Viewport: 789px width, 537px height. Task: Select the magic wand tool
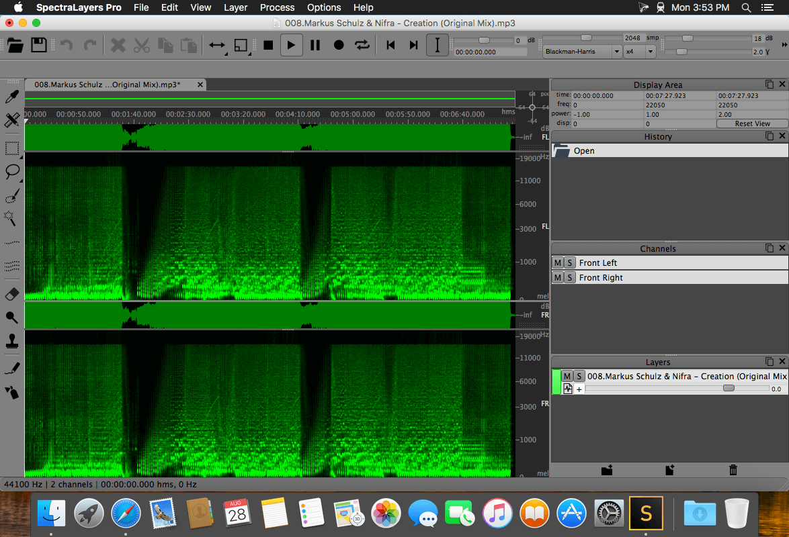click(x=11, y=218)
